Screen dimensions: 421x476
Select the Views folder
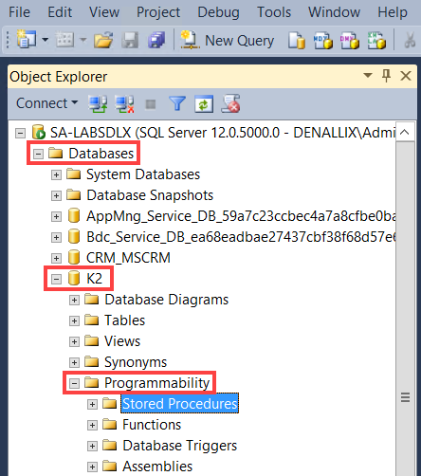[122, 341]
